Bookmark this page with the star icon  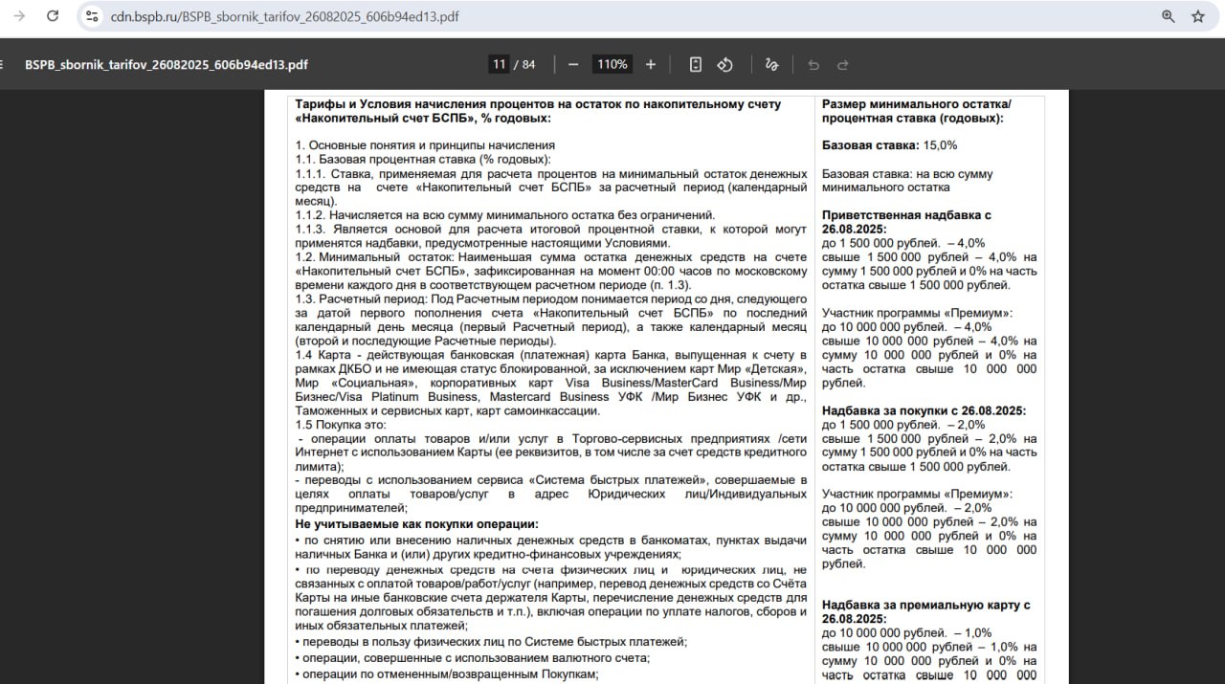(1197, 16)
